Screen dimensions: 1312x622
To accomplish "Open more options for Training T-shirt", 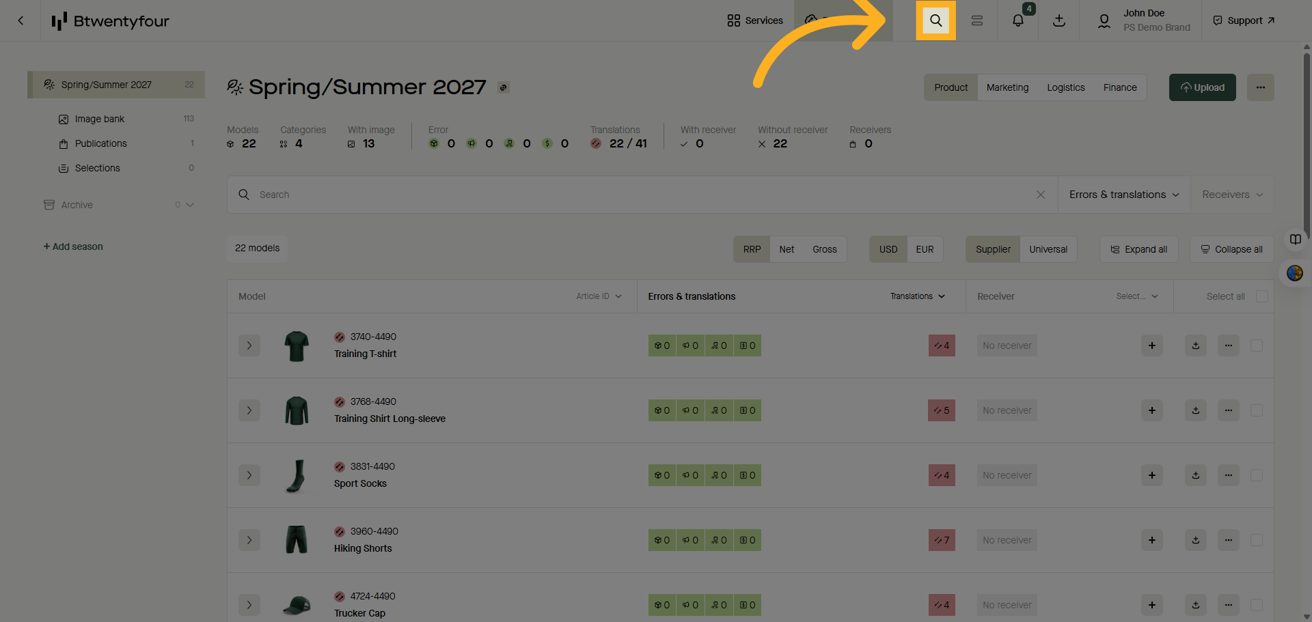I will (x=1229, y=345).
